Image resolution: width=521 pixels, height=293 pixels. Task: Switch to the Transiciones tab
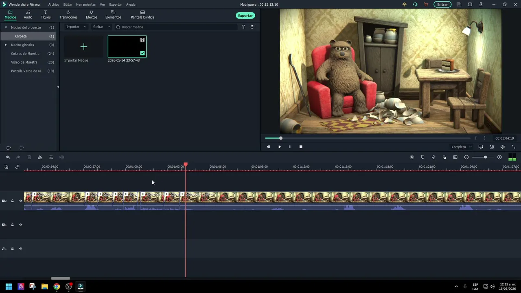(68, 15)
